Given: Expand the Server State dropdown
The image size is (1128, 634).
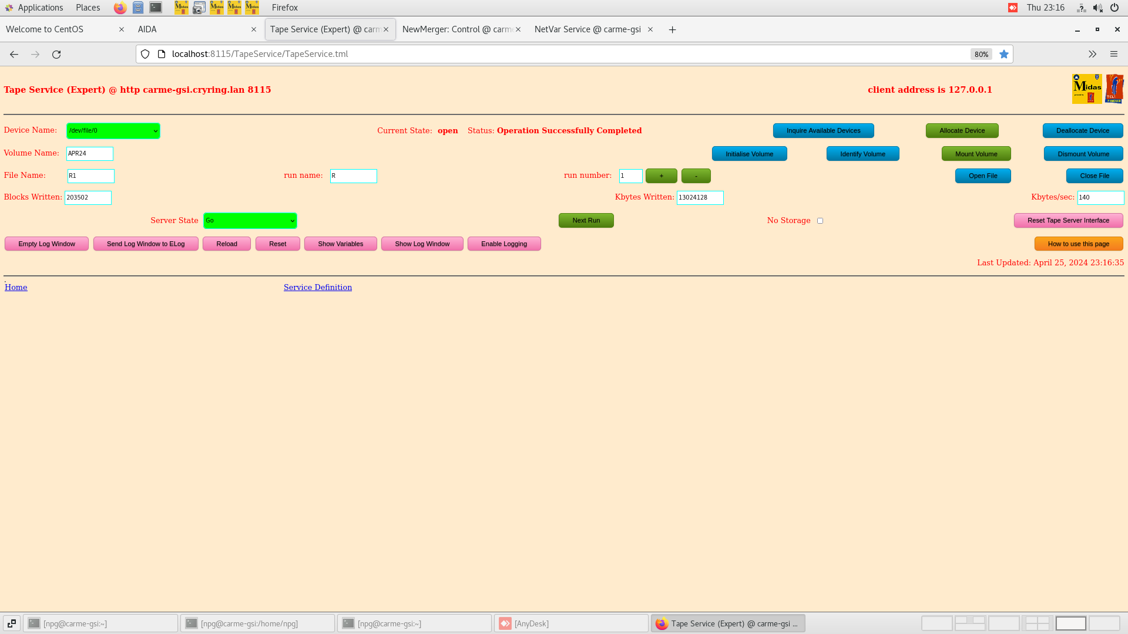Looking at the screenshot, I should click(x=250, y=221).
